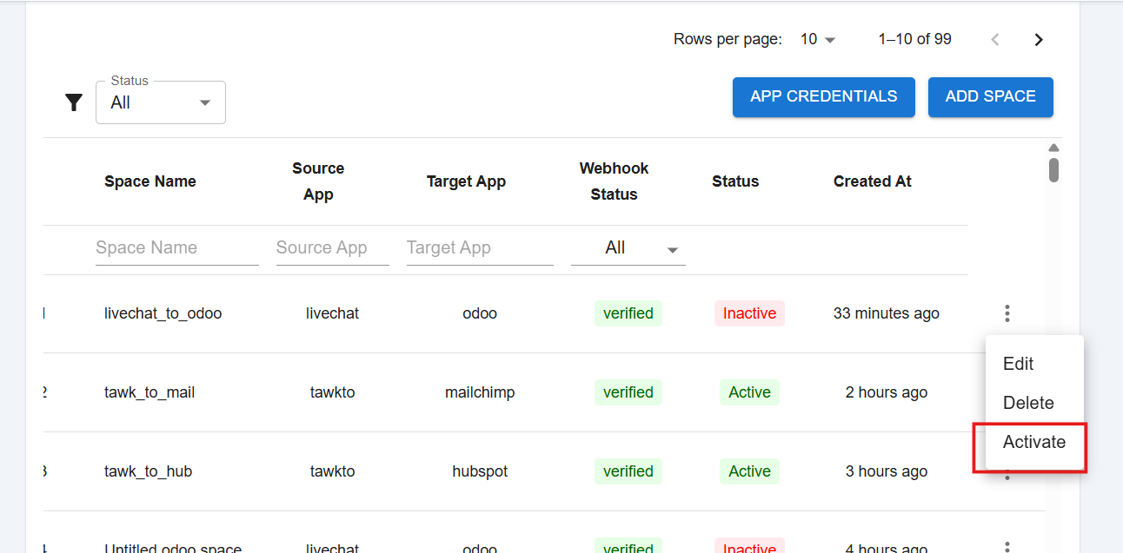
Task: Choose Delete from the context menu
Action: (x=1034, y=403)
